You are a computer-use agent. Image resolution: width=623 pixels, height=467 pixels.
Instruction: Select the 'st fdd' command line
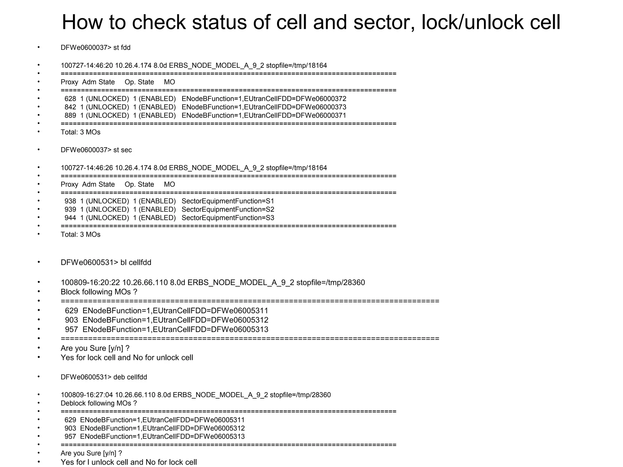click(96, 47)
